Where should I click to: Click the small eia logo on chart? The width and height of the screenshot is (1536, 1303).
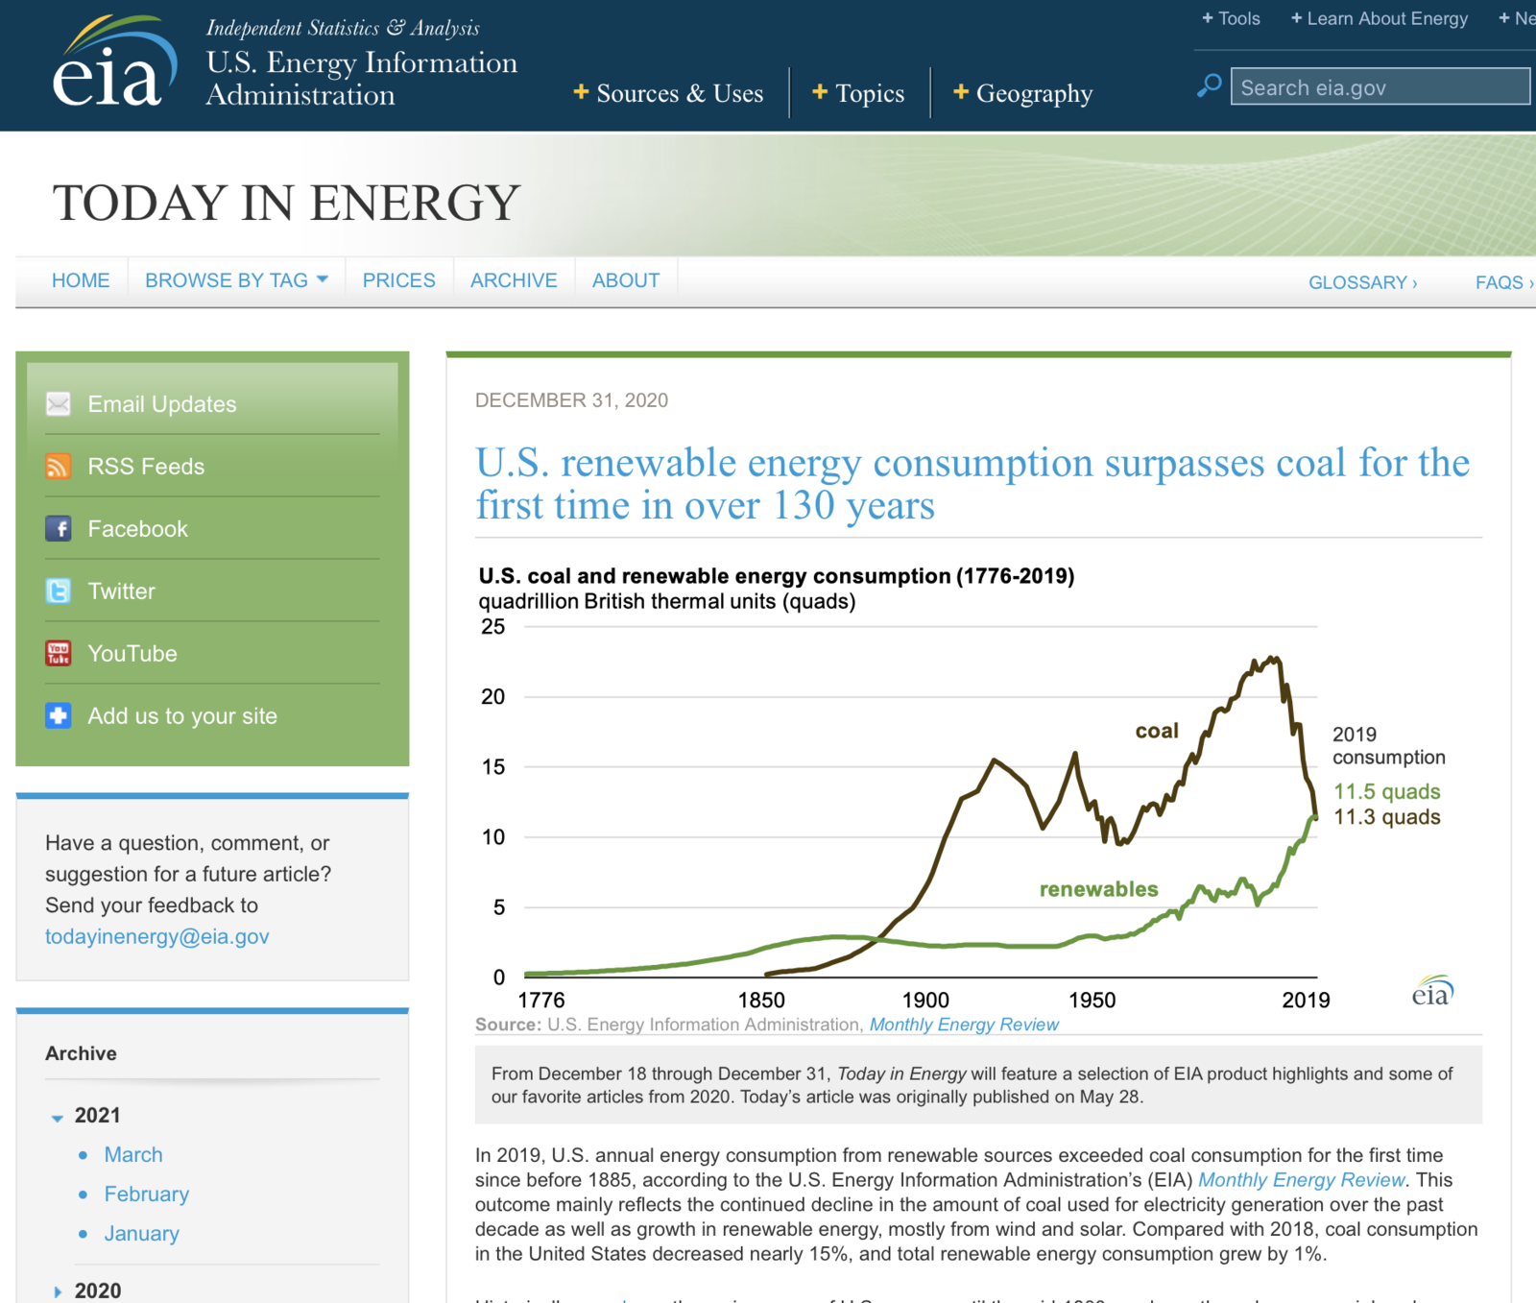(x=1432, y=991)
